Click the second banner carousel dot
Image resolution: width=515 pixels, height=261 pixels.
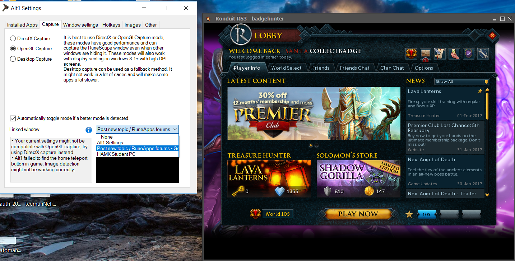point(316,145)
